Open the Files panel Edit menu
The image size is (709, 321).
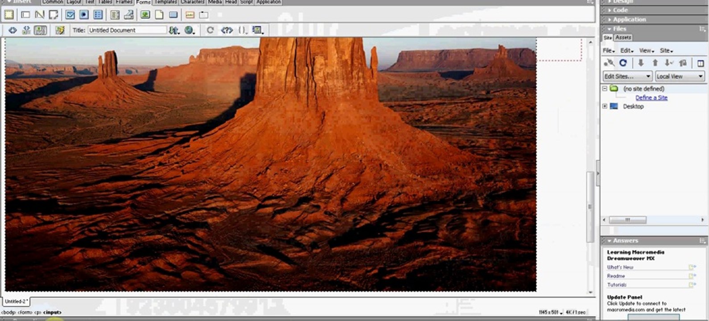tap(627, 51)
